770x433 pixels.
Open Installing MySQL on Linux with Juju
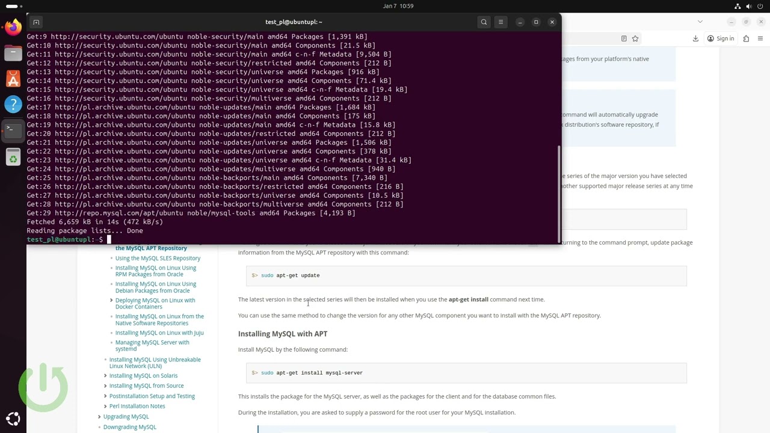[x=159, y=333]
